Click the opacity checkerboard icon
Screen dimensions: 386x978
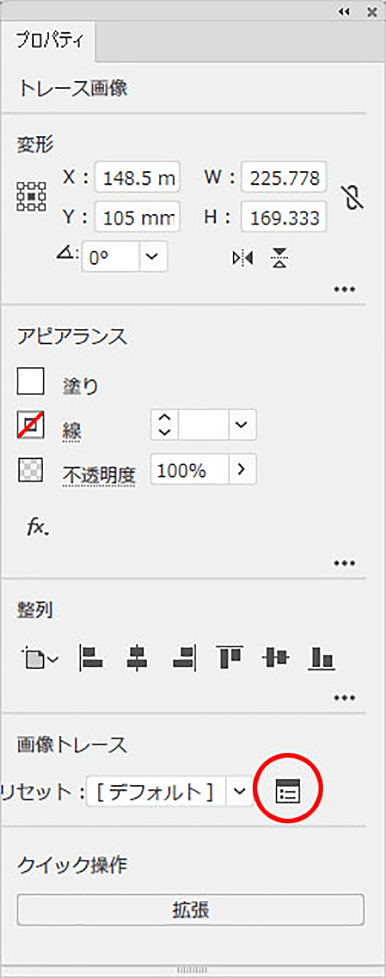click(x=30, y=470)
